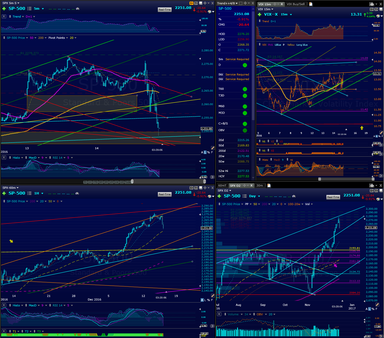Click the Real-Time button in SPX D2 chart
The image size is (384, 338).
point(333,197)
